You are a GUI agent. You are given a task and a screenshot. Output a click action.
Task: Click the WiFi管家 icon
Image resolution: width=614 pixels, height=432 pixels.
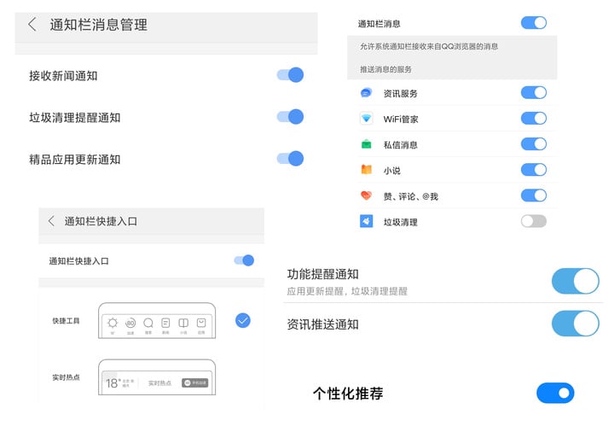(x=366, y=119)
